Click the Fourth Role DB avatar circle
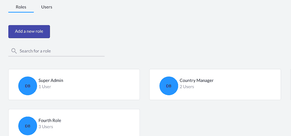 (28, 126)
